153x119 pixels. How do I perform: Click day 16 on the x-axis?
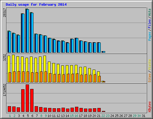(x=76, y=116)
